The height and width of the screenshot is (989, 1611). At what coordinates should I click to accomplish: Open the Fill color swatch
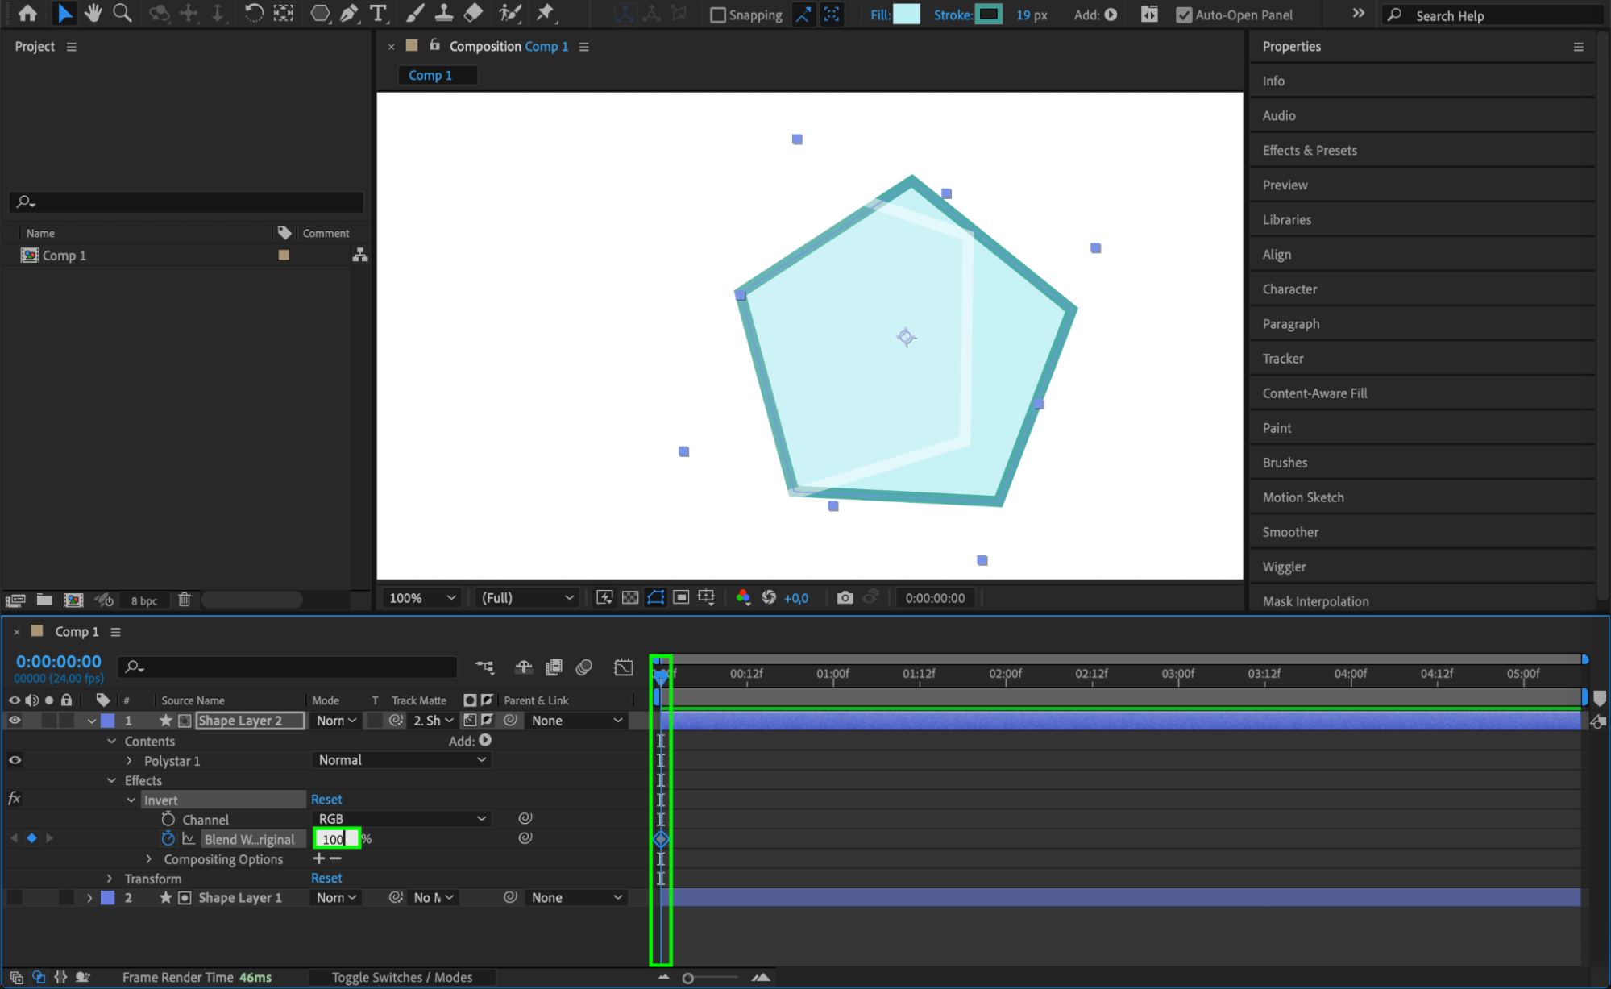[x=907, y=14]
